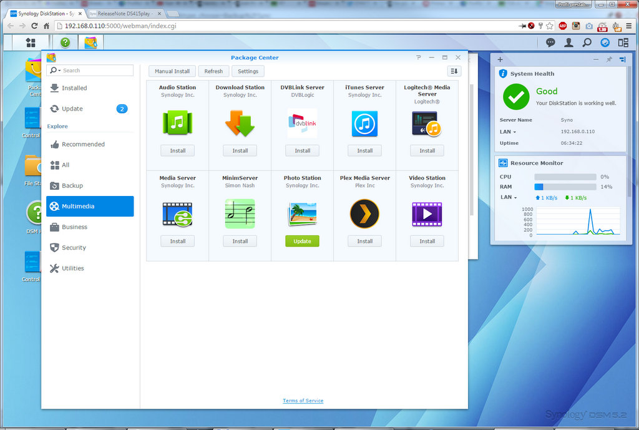Reload the browser page
This screenshot has width=639, height=430.
coord(34,26)
